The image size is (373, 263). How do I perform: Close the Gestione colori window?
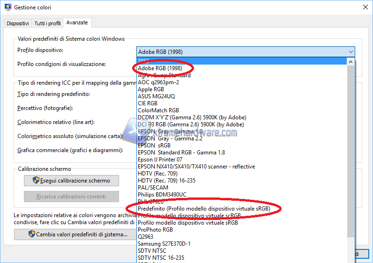[x=365, y=7]
